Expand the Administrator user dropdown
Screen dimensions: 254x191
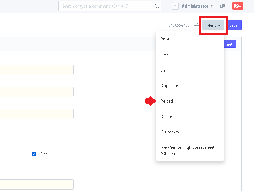tap(197, 6)
